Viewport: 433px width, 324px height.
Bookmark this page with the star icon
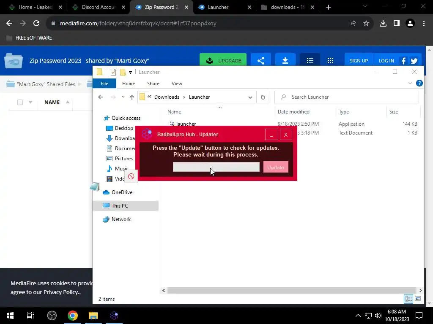pyautogui.click(x=366, y=24)
